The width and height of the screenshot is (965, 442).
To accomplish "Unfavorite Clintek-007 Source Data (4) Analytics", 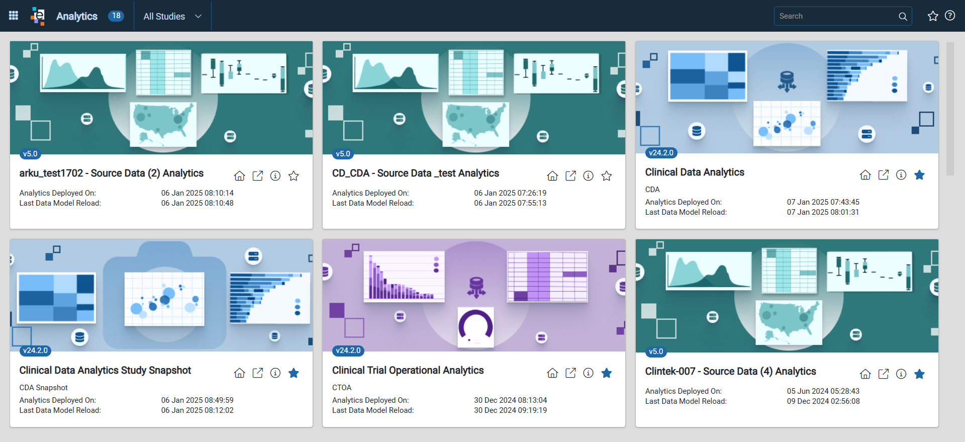I will click(919, 374).
